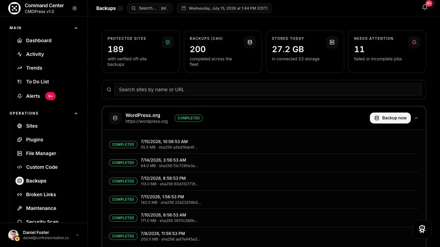Image resolution: width=440 pixels, height=247 pixels.
Task: Select backup from 7/12/2026, 8:56:53 PM
Action: [x=264, y=181]
